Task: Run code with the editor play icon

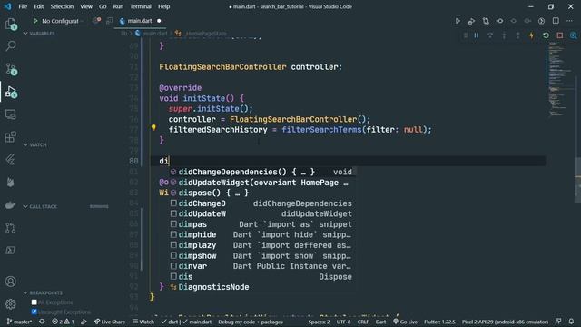Action: [x=458, y=21]
